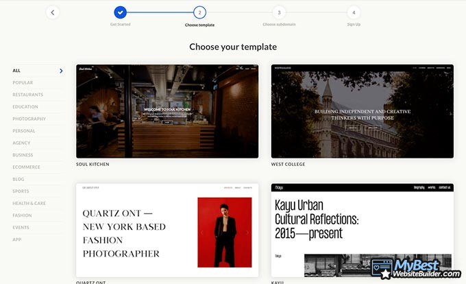Open Health & Care category

tap(29, 204)
